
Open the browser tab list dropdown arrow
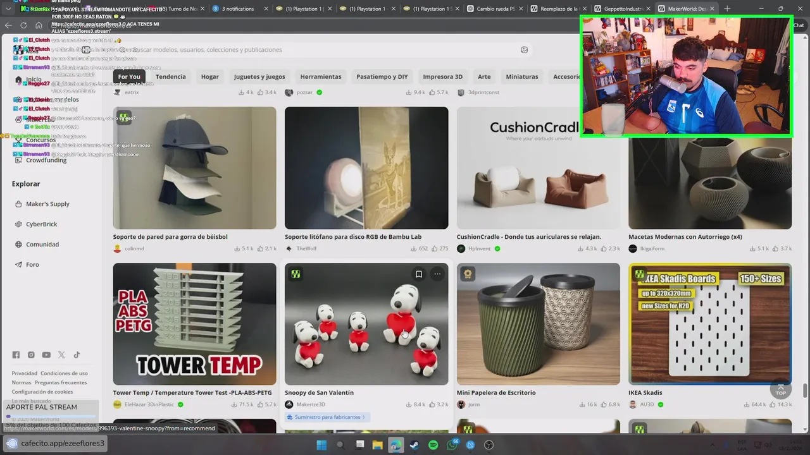point(8,9)
